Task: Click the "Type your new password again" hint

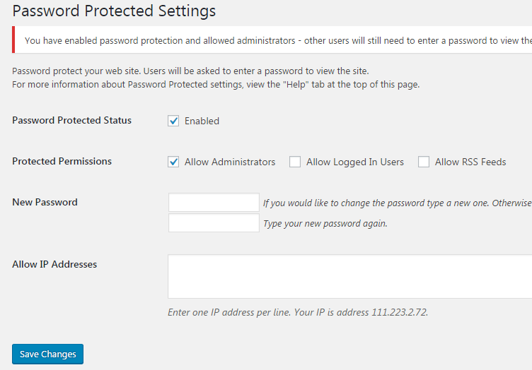Action: tap(325, 224)
